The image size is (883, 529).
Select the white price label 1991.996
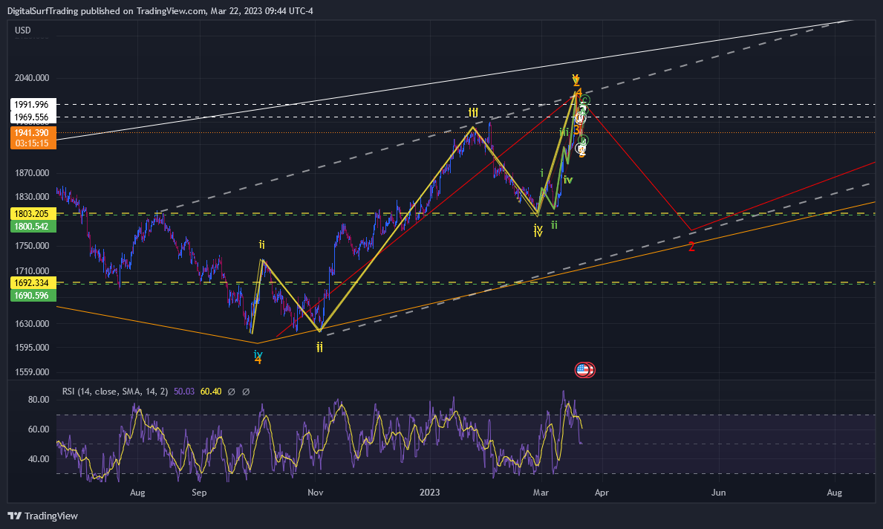pyautogui.click(x=33, y=104)
